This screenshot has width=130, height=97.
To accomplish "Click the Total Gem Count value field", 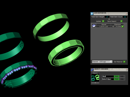I will click(x=125, y=17).
